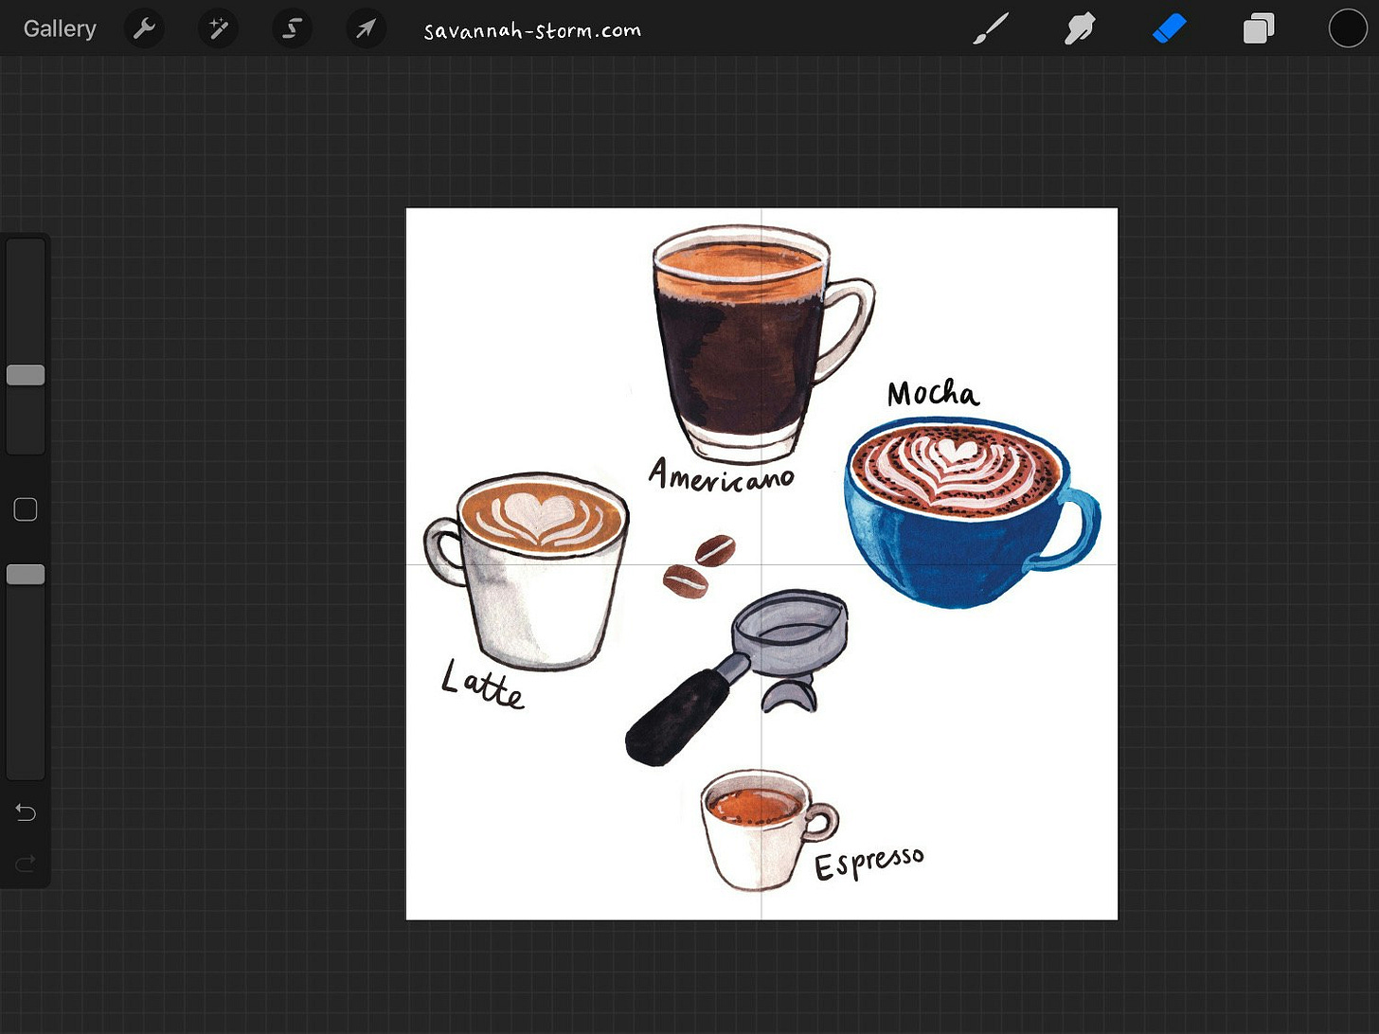Tap the active Eraser tool icon
1379x1034 pixels.
pyautogui.click(x=1170, y=28)
